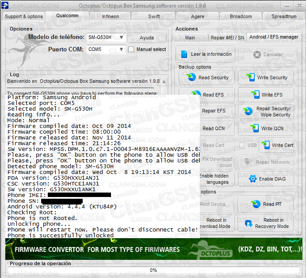Click the Write QCN phone icon
The width and height of the screenshot is (306, 278).
pos(254,128)
